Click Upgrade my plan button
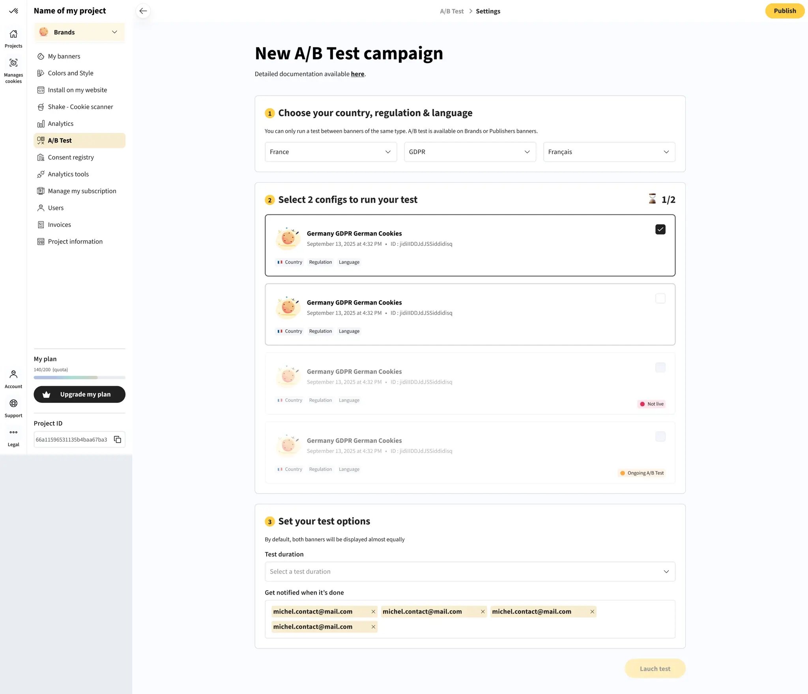The height and width of the screenshot is (694, 808). pyautogui.click(x=79, y=395)
